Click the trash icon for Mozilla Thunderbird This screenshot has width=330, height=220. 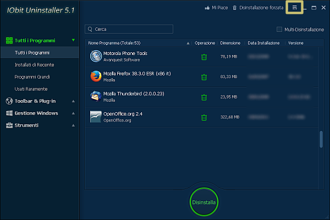(x=204, y=97)
